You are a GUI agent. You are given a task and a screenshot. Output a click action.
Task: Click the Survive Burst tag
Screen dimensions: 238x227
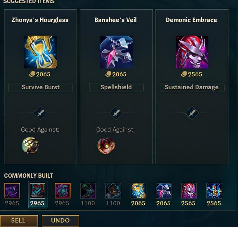[x=41, y=87]
